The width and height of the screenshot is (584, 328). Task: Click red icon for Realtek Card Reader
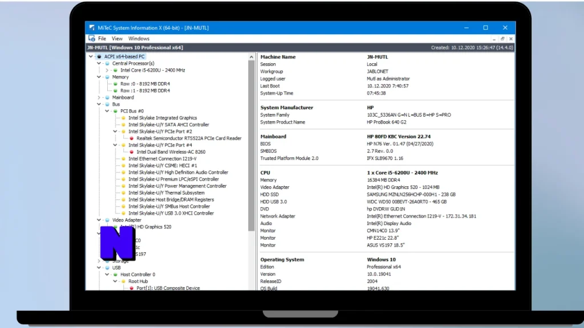[132, 138]
